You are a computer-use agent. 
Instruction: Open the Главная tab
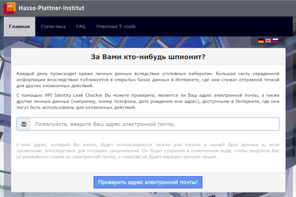[x=19, y=26]
